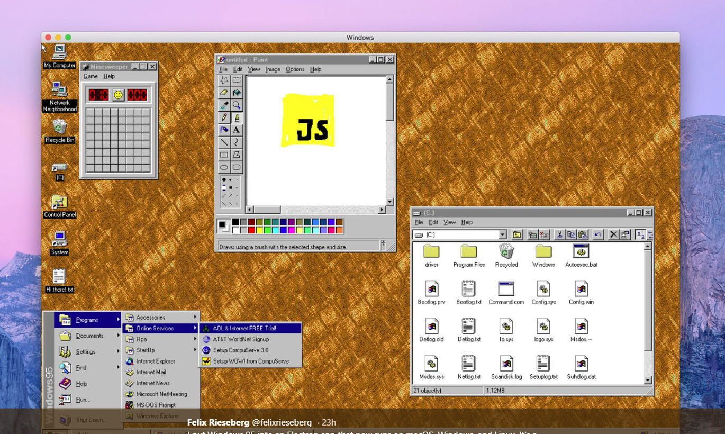Open the Image menu in Paint
Viewport: 725px width, 434px height.
click(273, 69)
